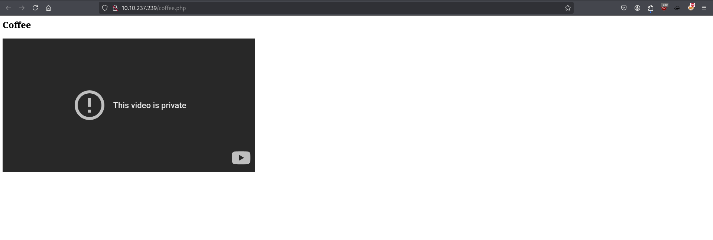
Task: Click the Coffee page heading
Action: point(17,25)
